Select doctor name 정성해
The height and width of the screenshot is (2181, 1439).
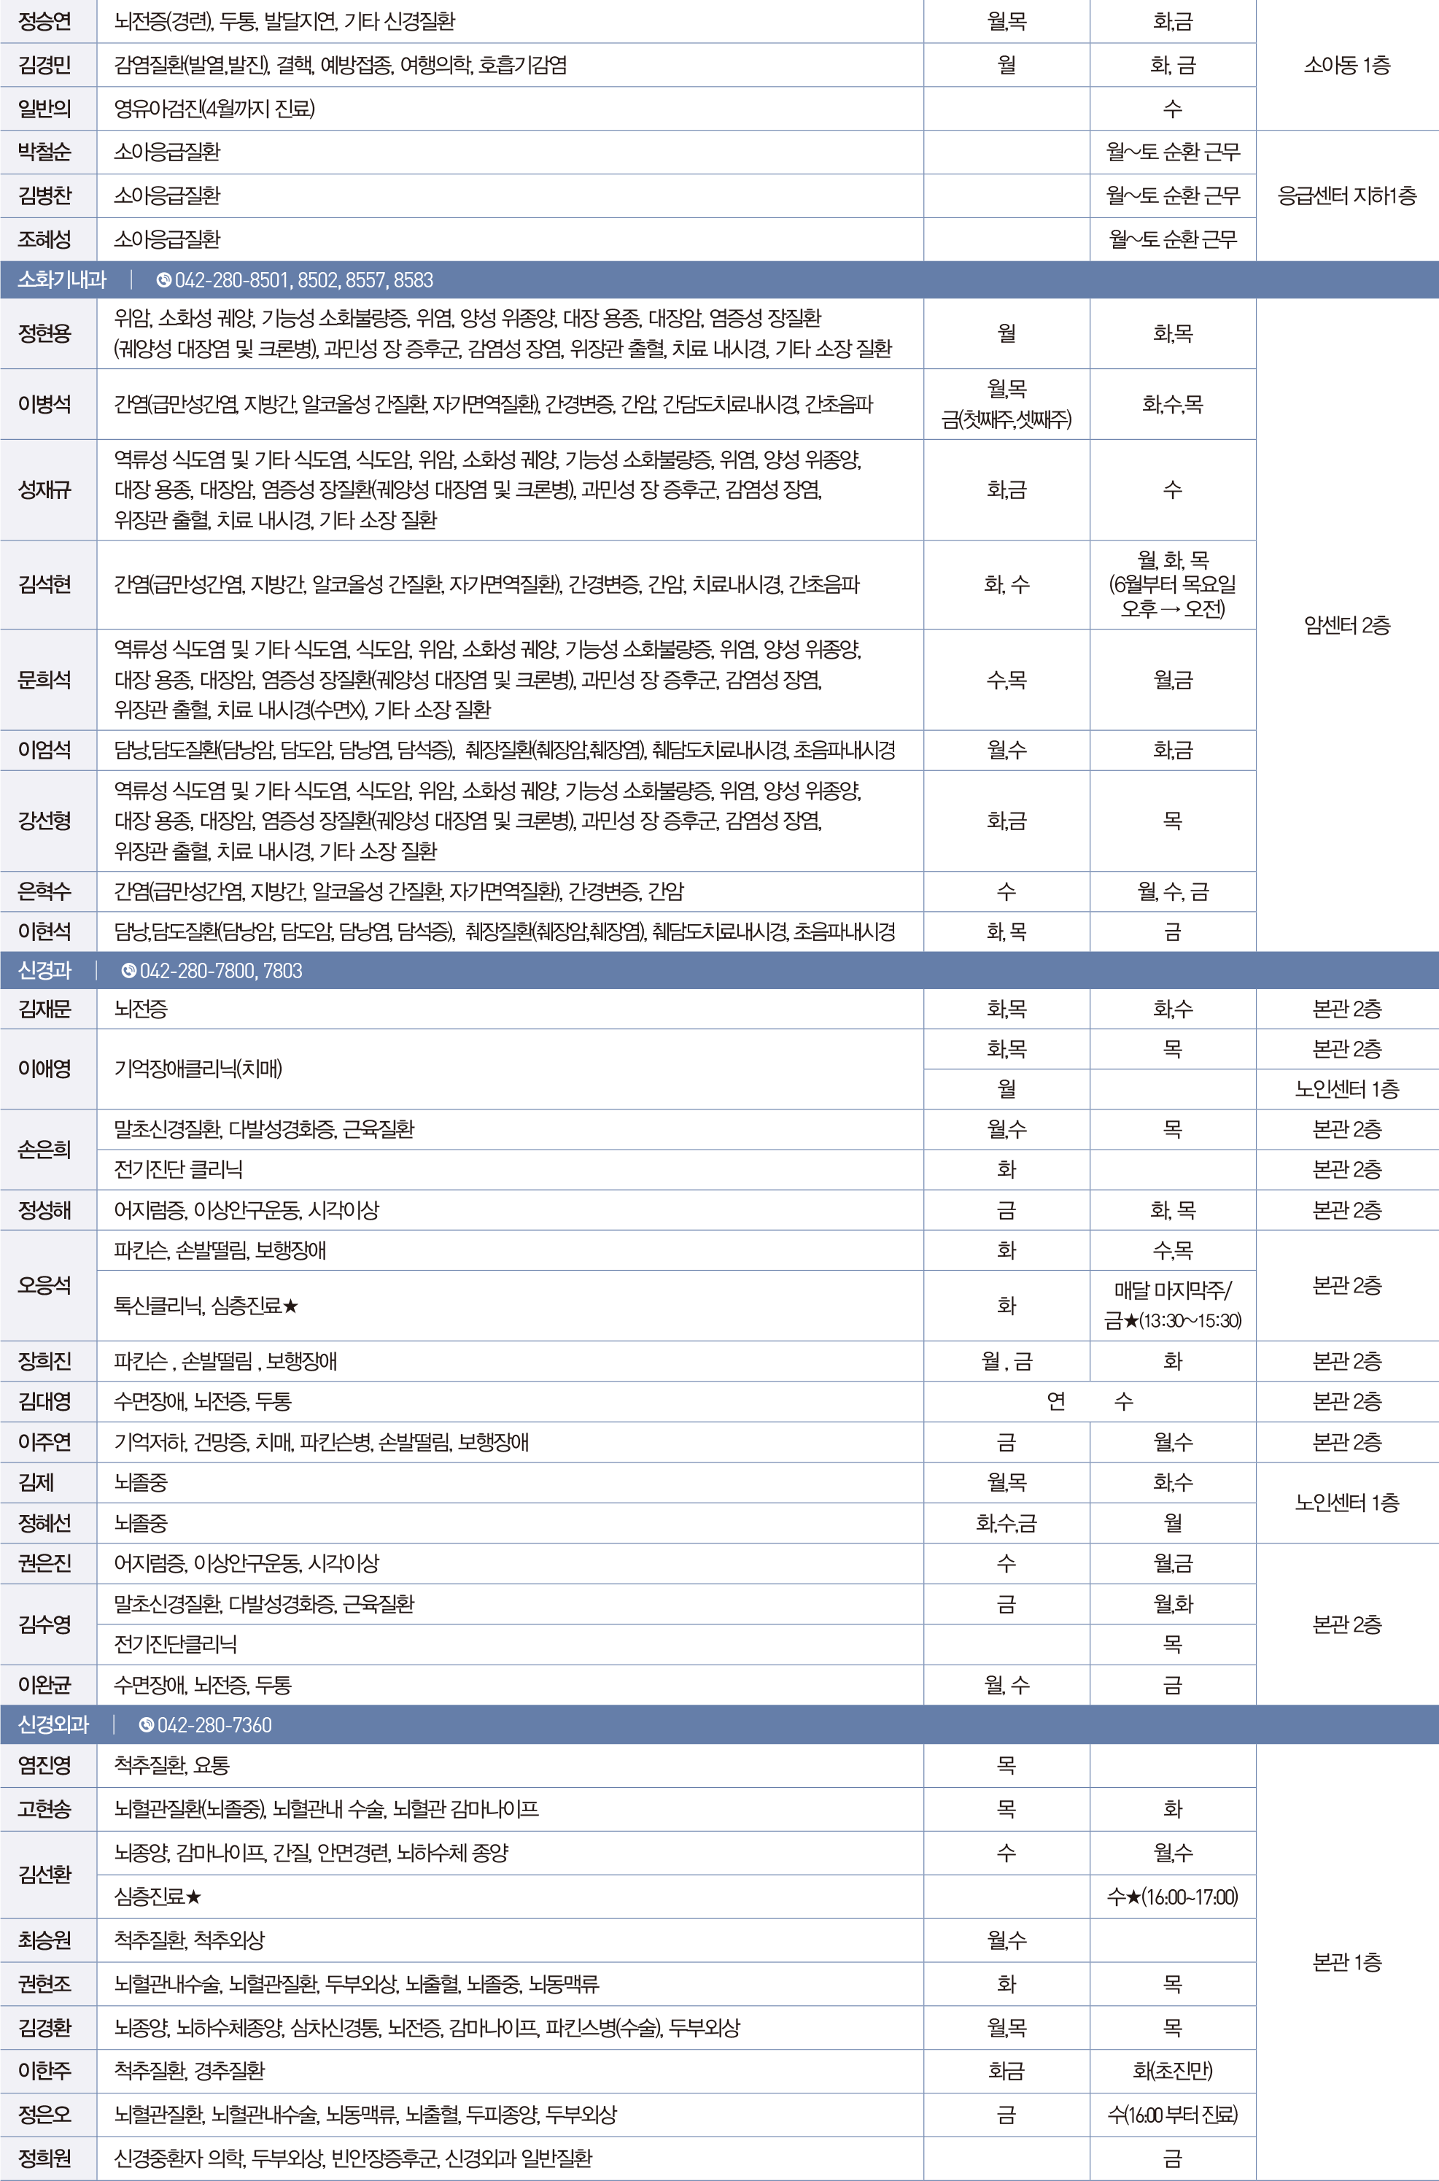[x=45, y=1210]
